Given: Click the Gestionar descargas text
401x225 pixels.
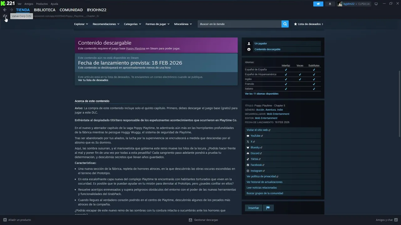Looking at the screenshot, I should [206, 220].
